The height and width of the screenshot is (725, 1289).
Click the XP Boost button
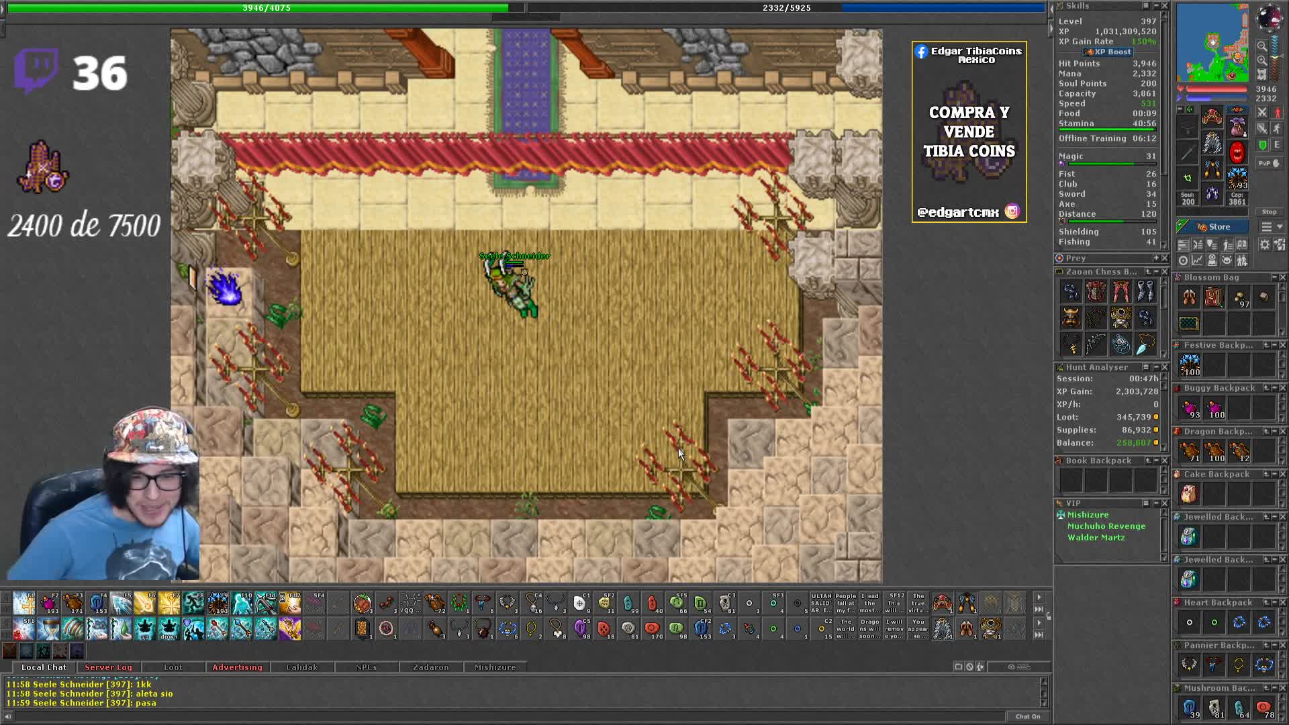[x=1108, y=52]
